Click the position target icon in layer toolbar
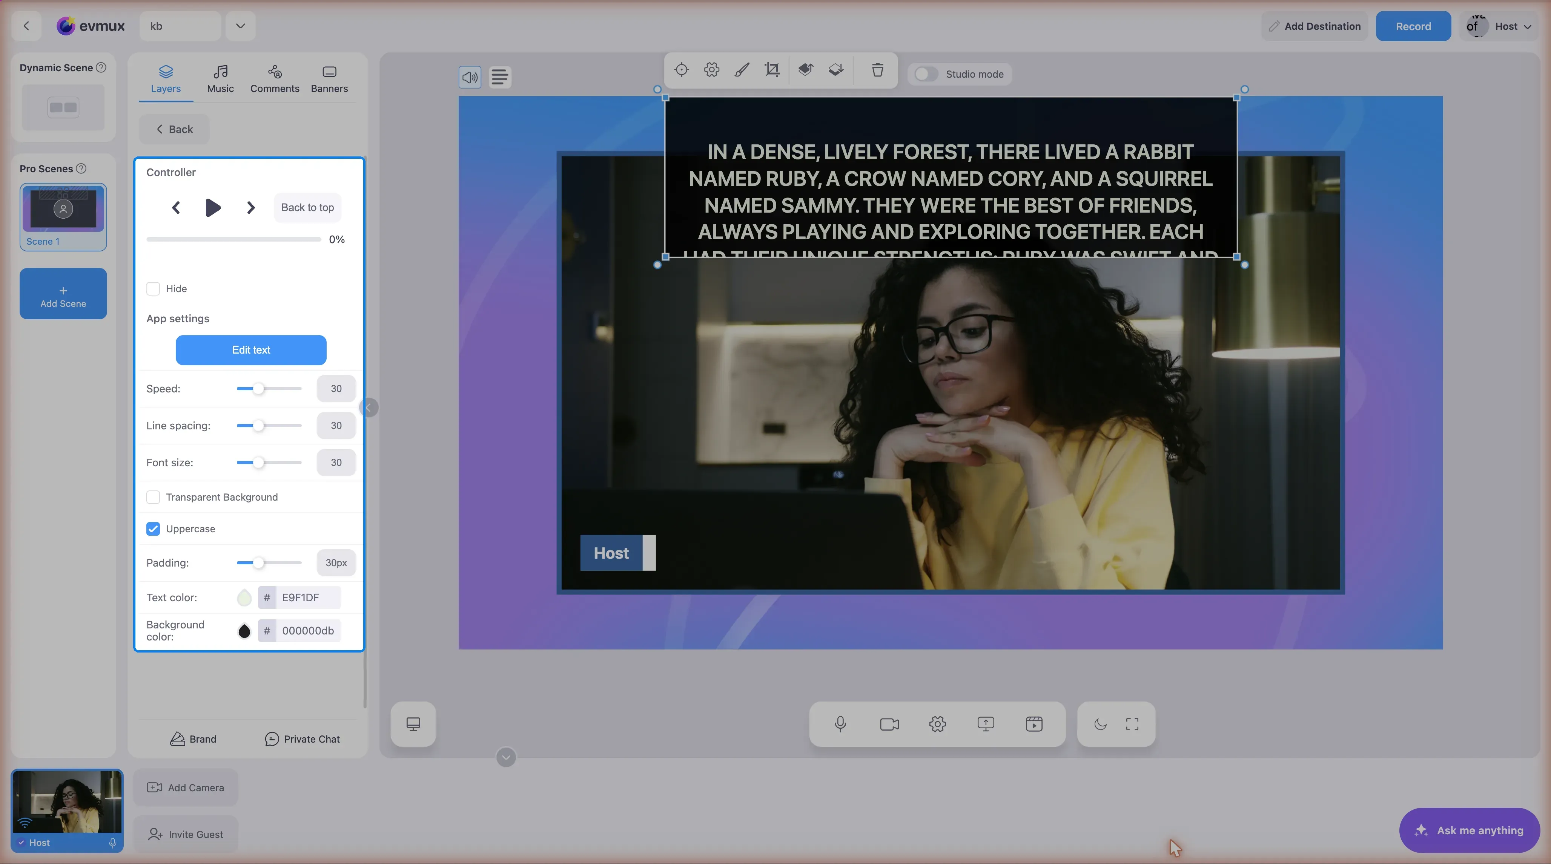Screen dimensions: 1551x864 [681, 70]
